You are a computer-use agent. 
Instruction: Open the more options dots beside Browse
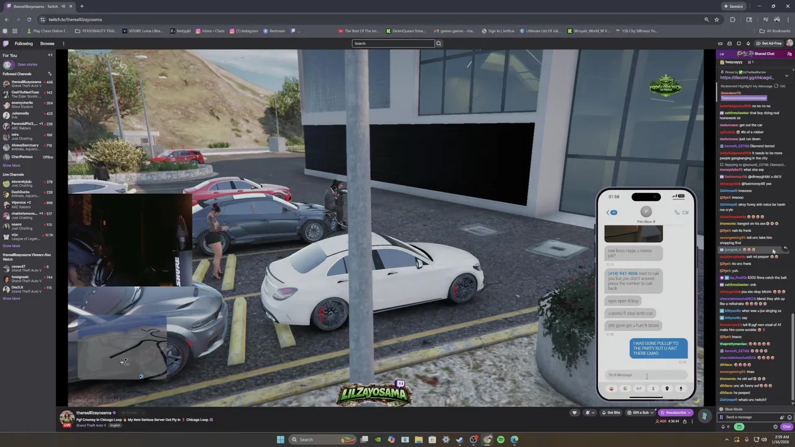coord(62,43)
